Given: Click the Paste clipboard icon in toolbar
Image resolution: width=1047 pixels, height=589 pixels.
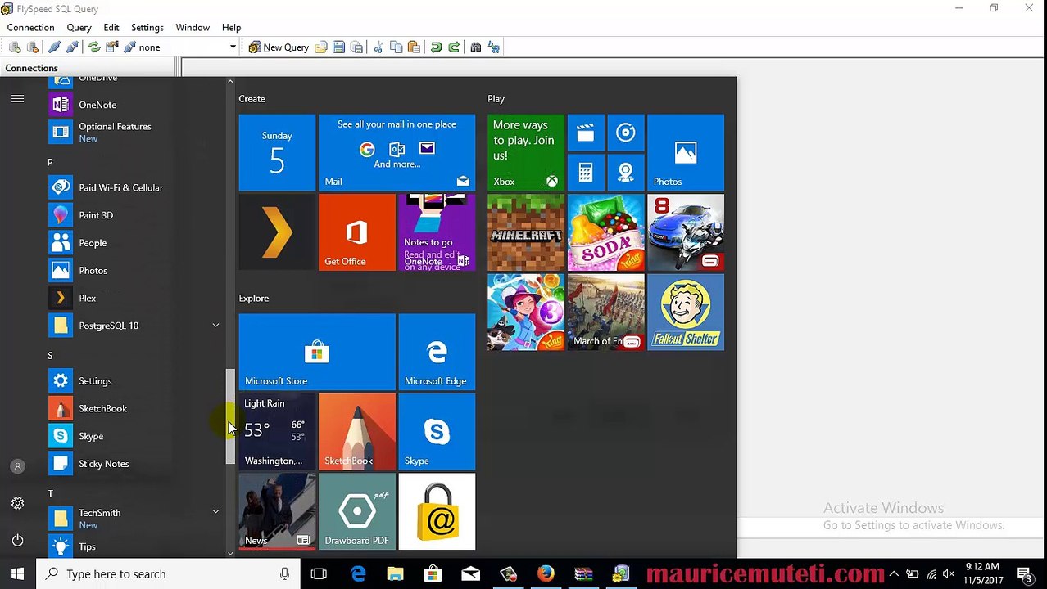Looking at the screenshot, I should (413, 47).
